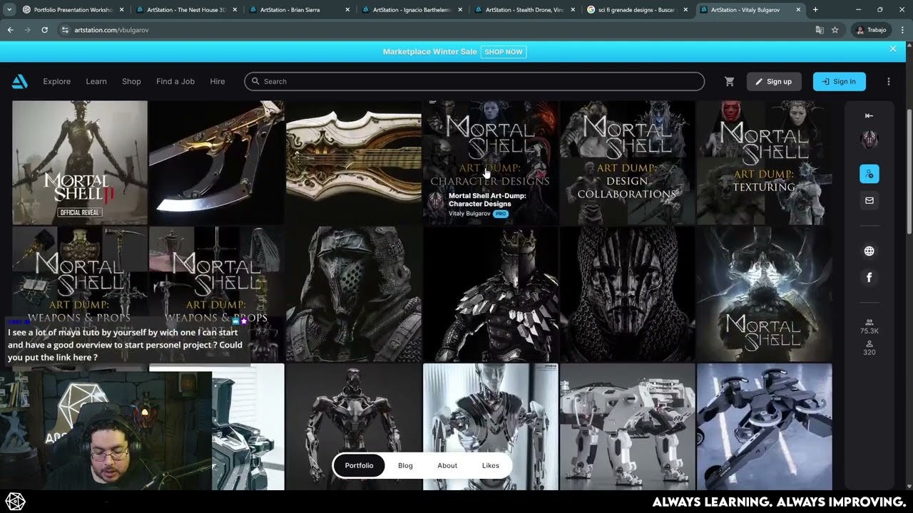Open Find a Job page
This screenshot has height=513, width=913.
point(175,81)
